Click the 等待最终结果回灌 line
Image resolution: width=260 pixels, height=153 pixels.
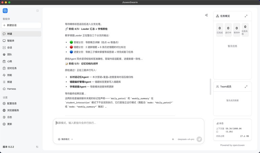coord(75,93)
